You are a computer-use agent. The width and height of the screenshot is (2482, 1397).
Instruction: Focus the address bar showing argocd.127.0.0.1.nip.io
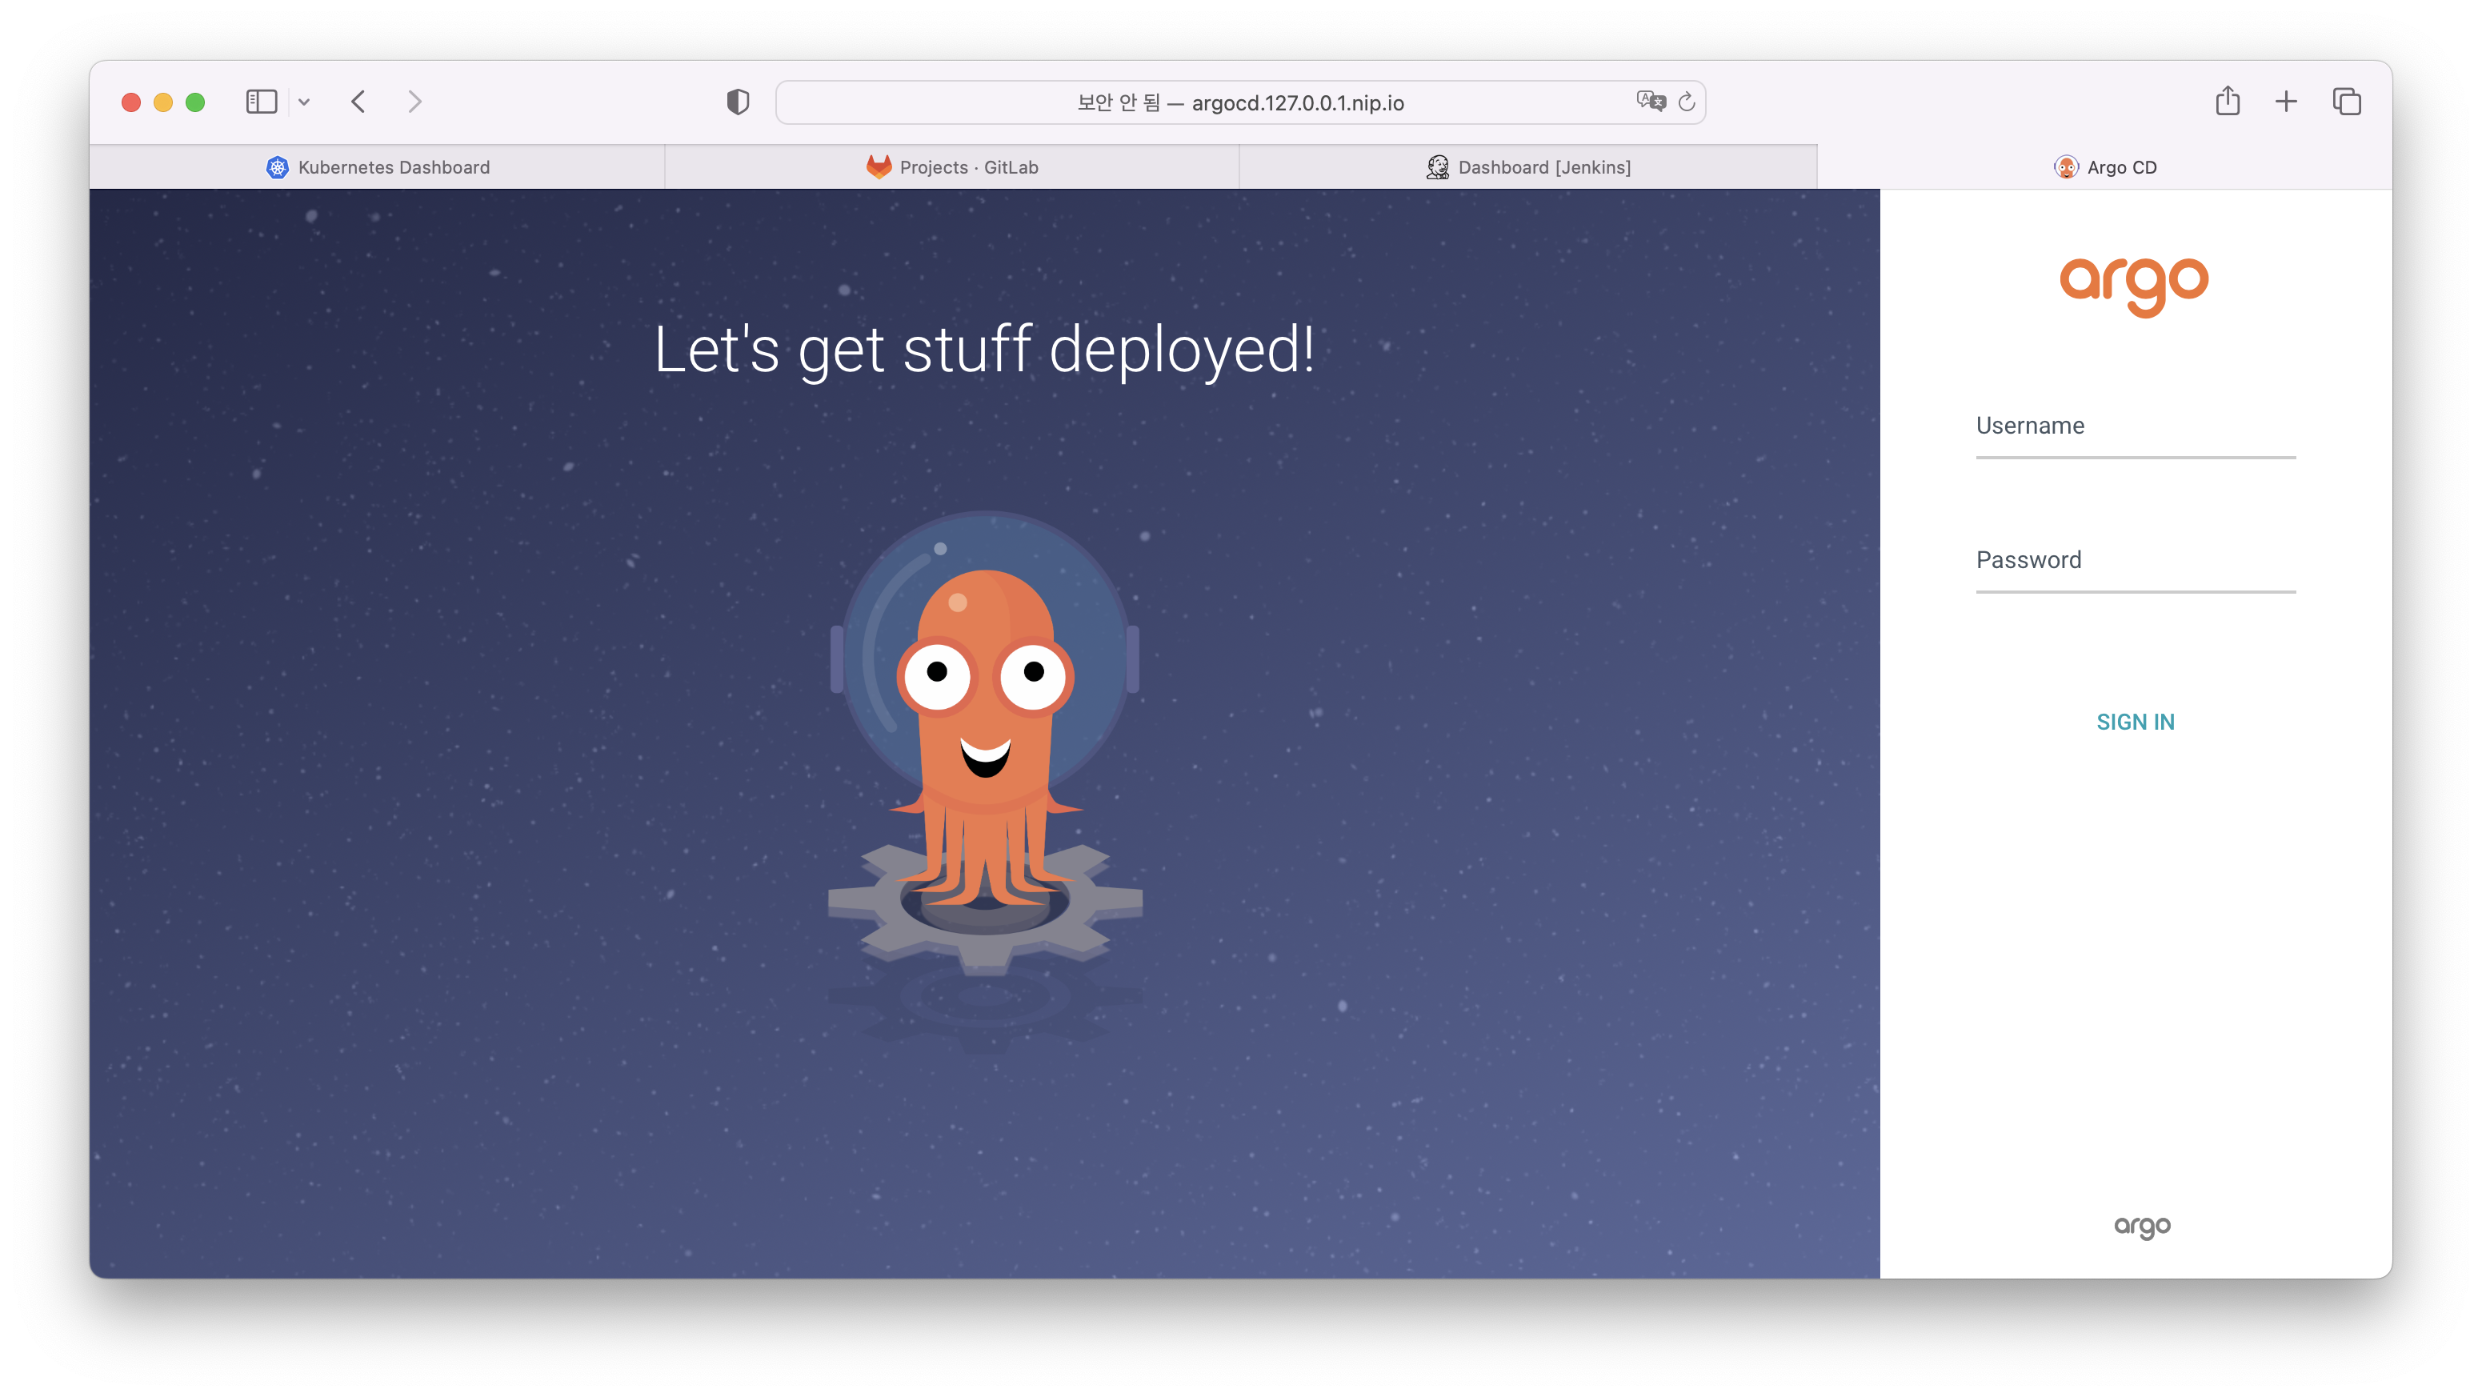click(x=1240, y=102)
